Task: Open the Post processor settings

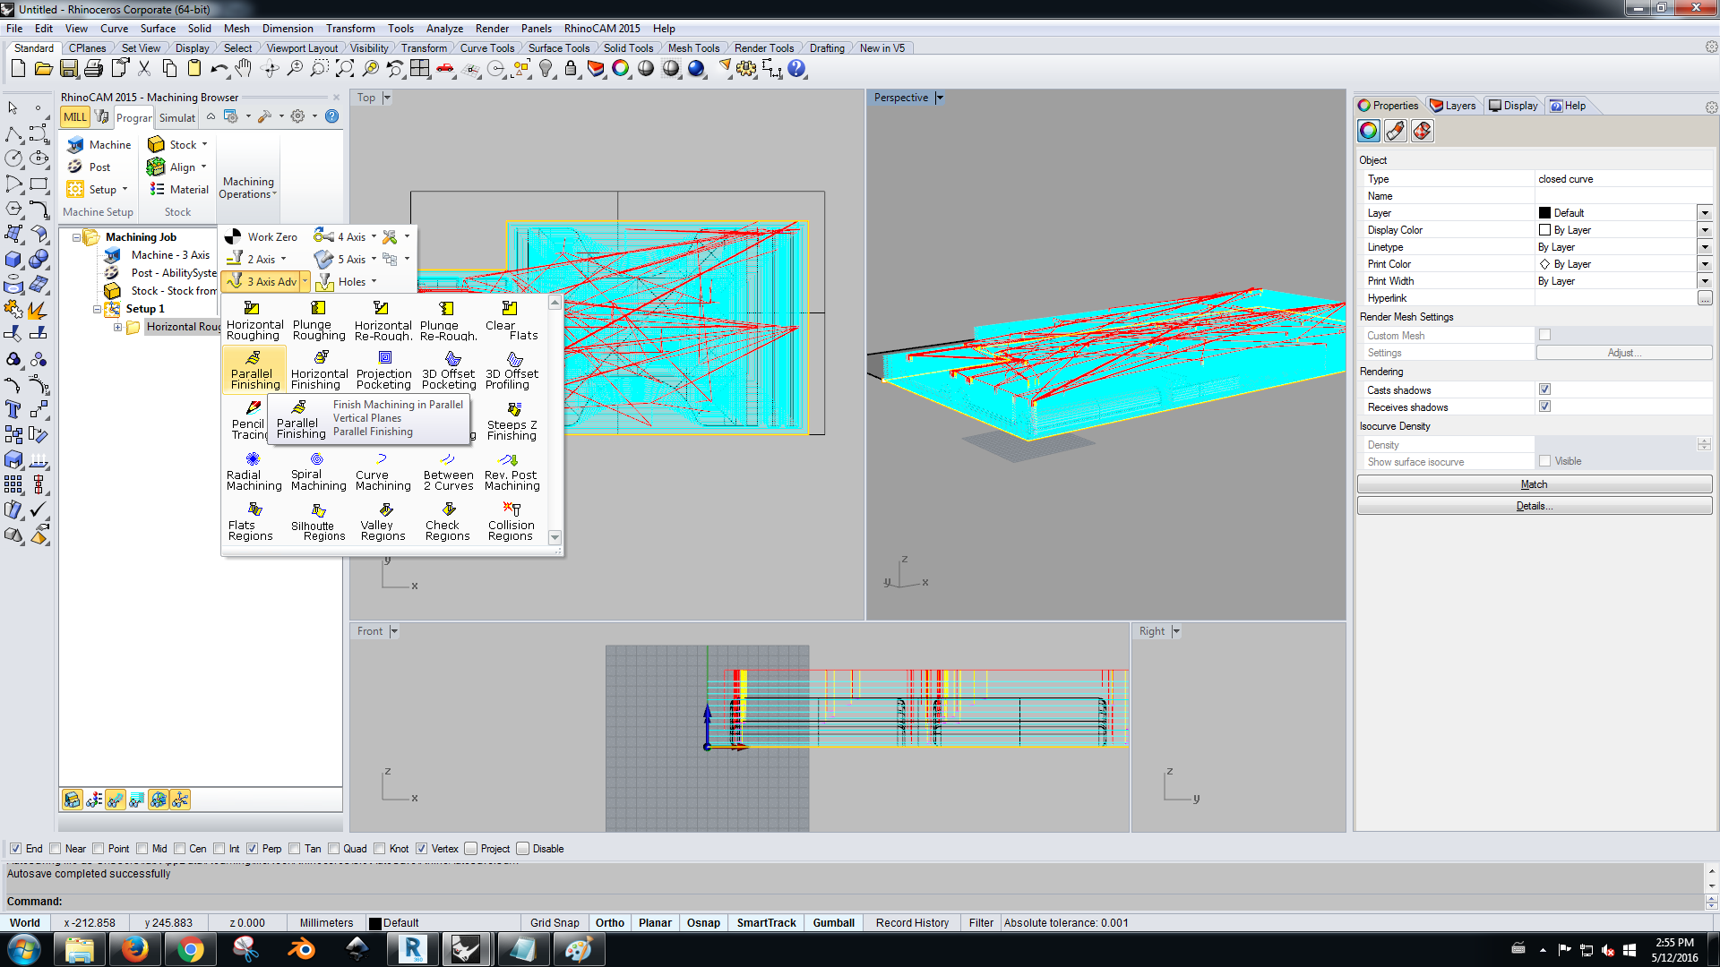Action: point(89,167)
